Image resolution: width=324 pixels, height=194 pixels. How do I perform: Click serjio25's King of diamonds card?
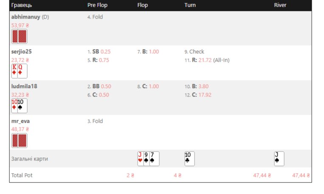click(x=14, y=71)
